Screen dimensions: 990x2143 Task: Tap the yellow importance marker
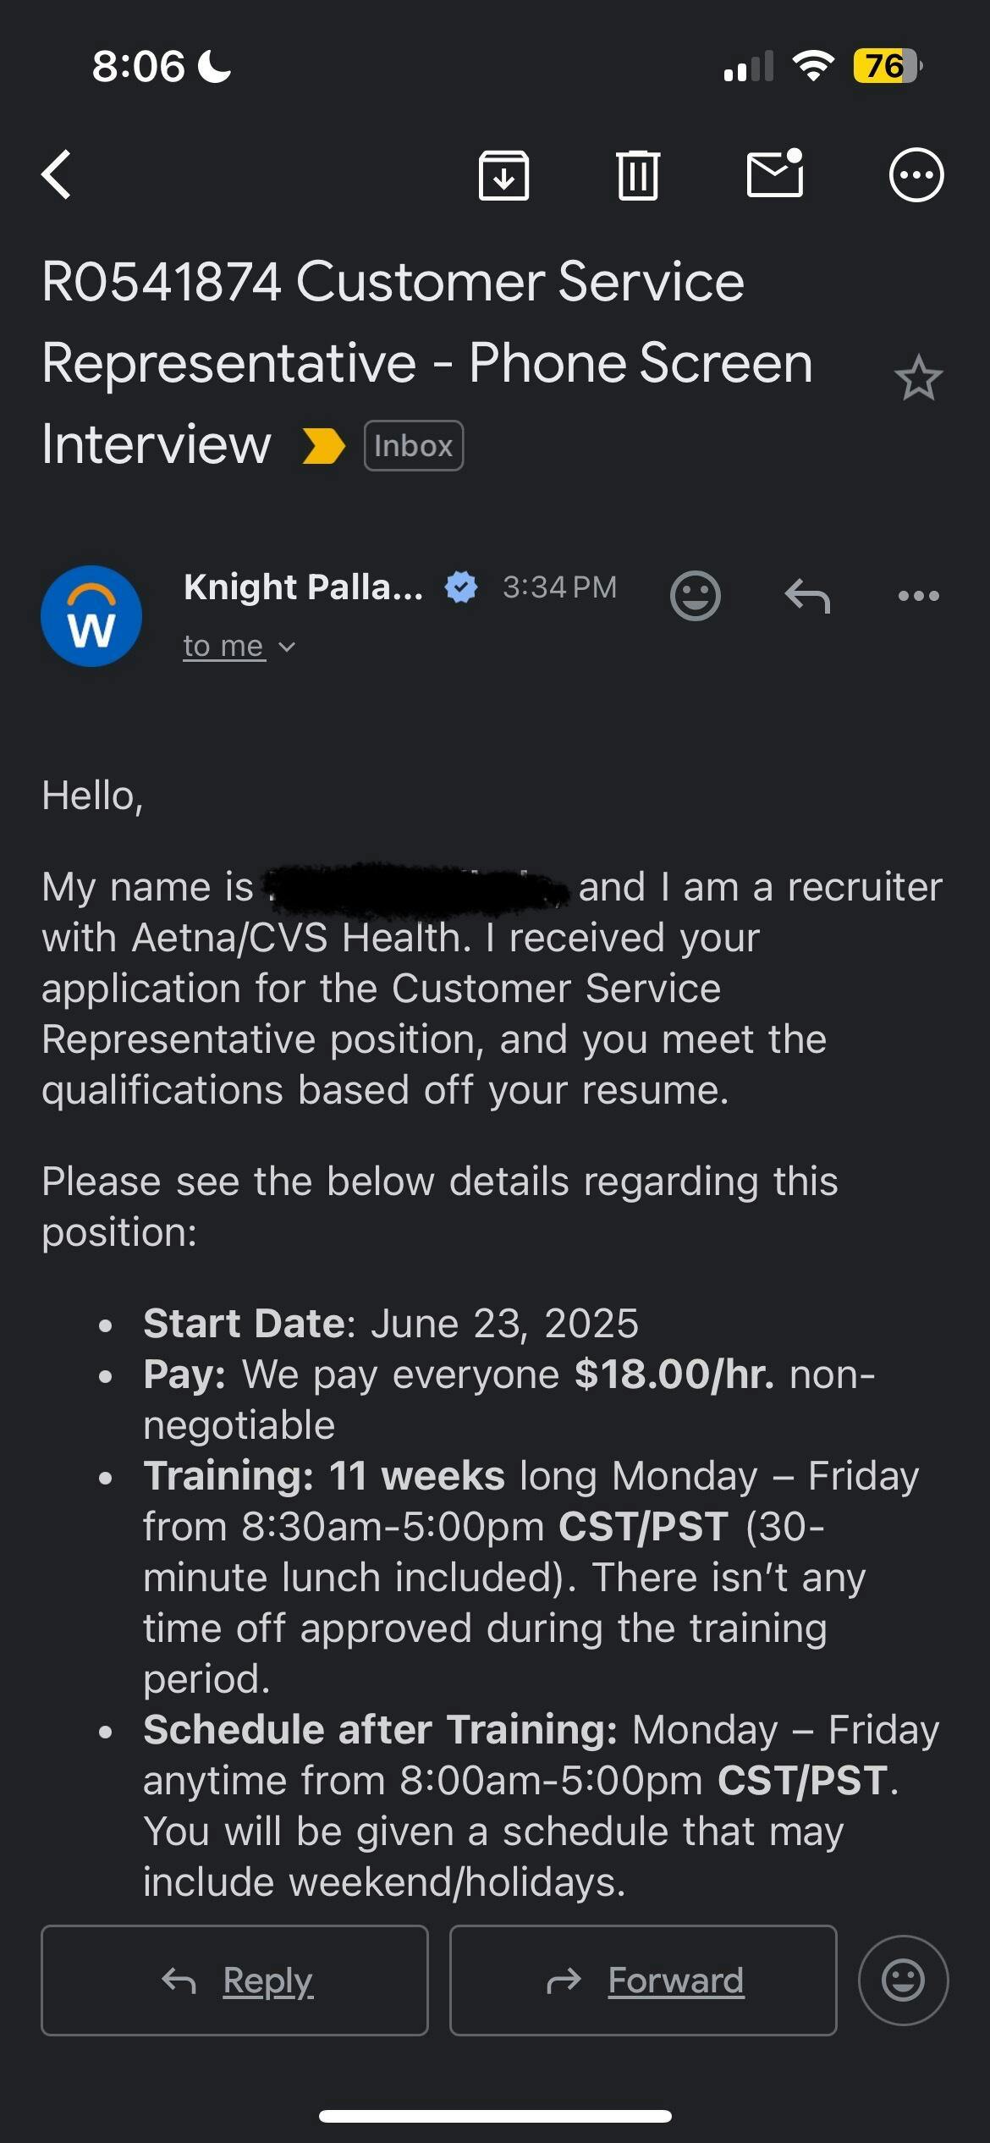click(323, 446)
